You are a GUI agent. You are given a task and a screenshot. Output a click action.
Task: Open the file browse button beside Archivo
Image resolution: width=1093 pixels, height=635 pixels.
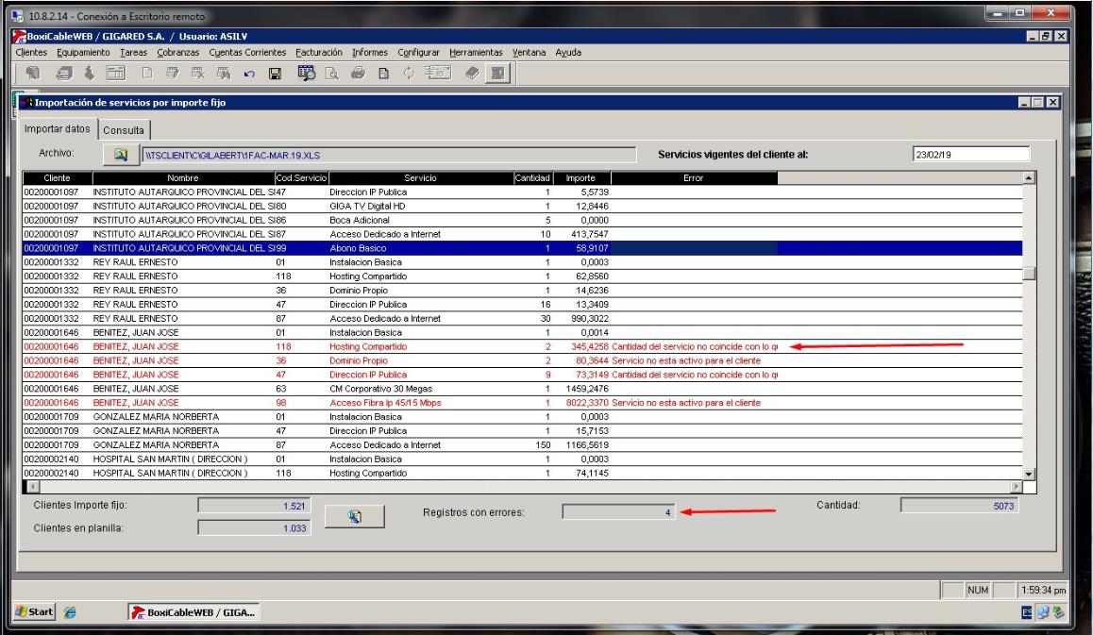pyautogui.click(x=120, y=155)
